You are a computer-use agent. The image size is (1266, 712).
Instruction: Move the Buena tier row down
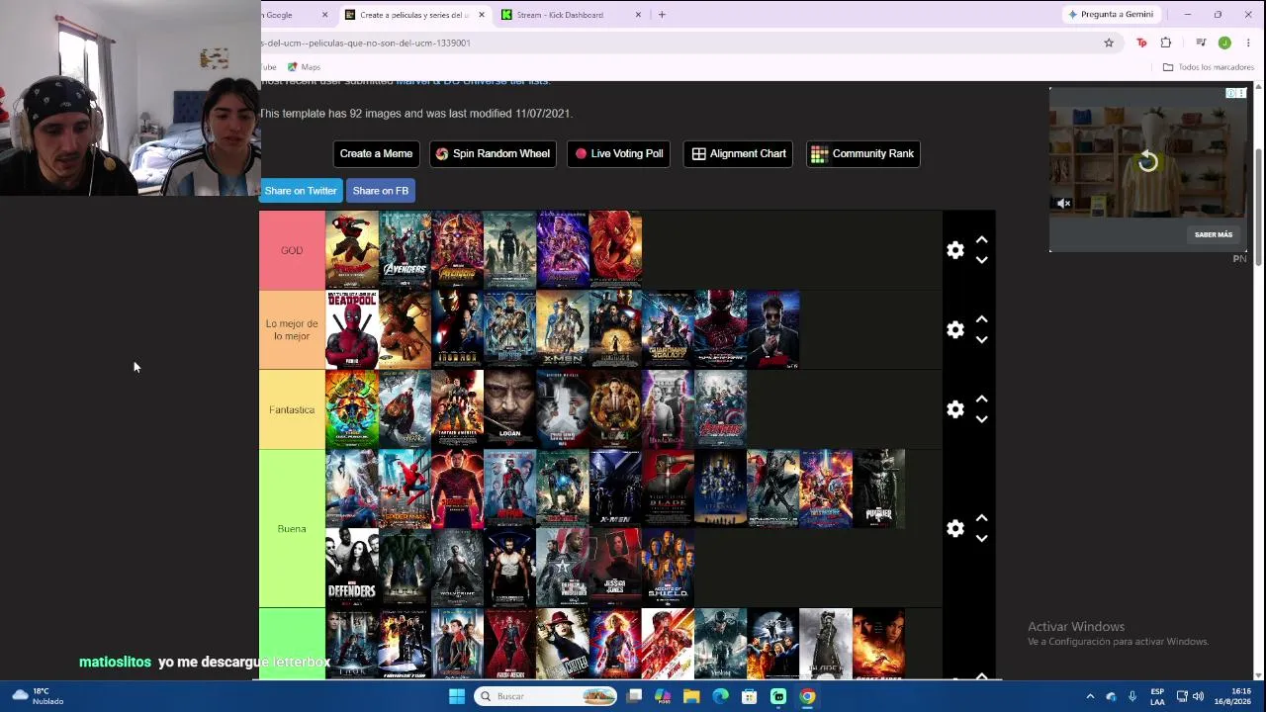click(981, 538)
